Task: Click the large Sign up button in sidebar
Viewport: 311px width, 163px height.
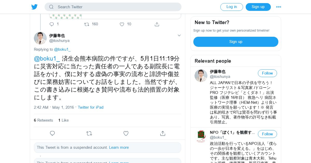Action: coord(236,42)
